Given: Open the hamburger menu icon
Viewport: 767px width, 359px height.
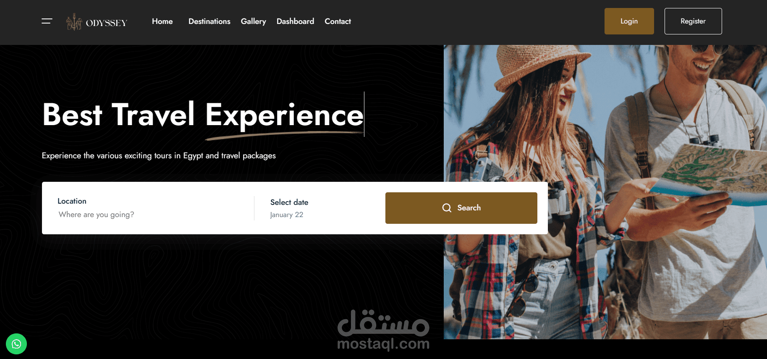Looking at the screenshot, I should coord(47,21).
